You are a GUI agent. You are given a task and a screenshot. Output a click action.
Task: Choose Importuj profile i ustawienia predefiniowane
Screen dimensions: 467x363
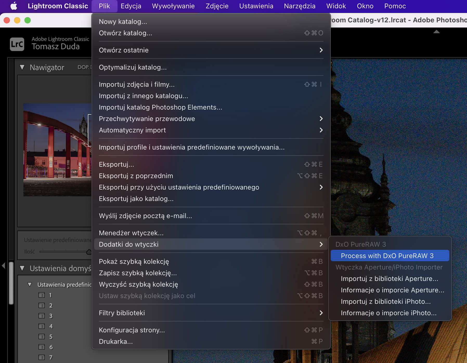211,147
